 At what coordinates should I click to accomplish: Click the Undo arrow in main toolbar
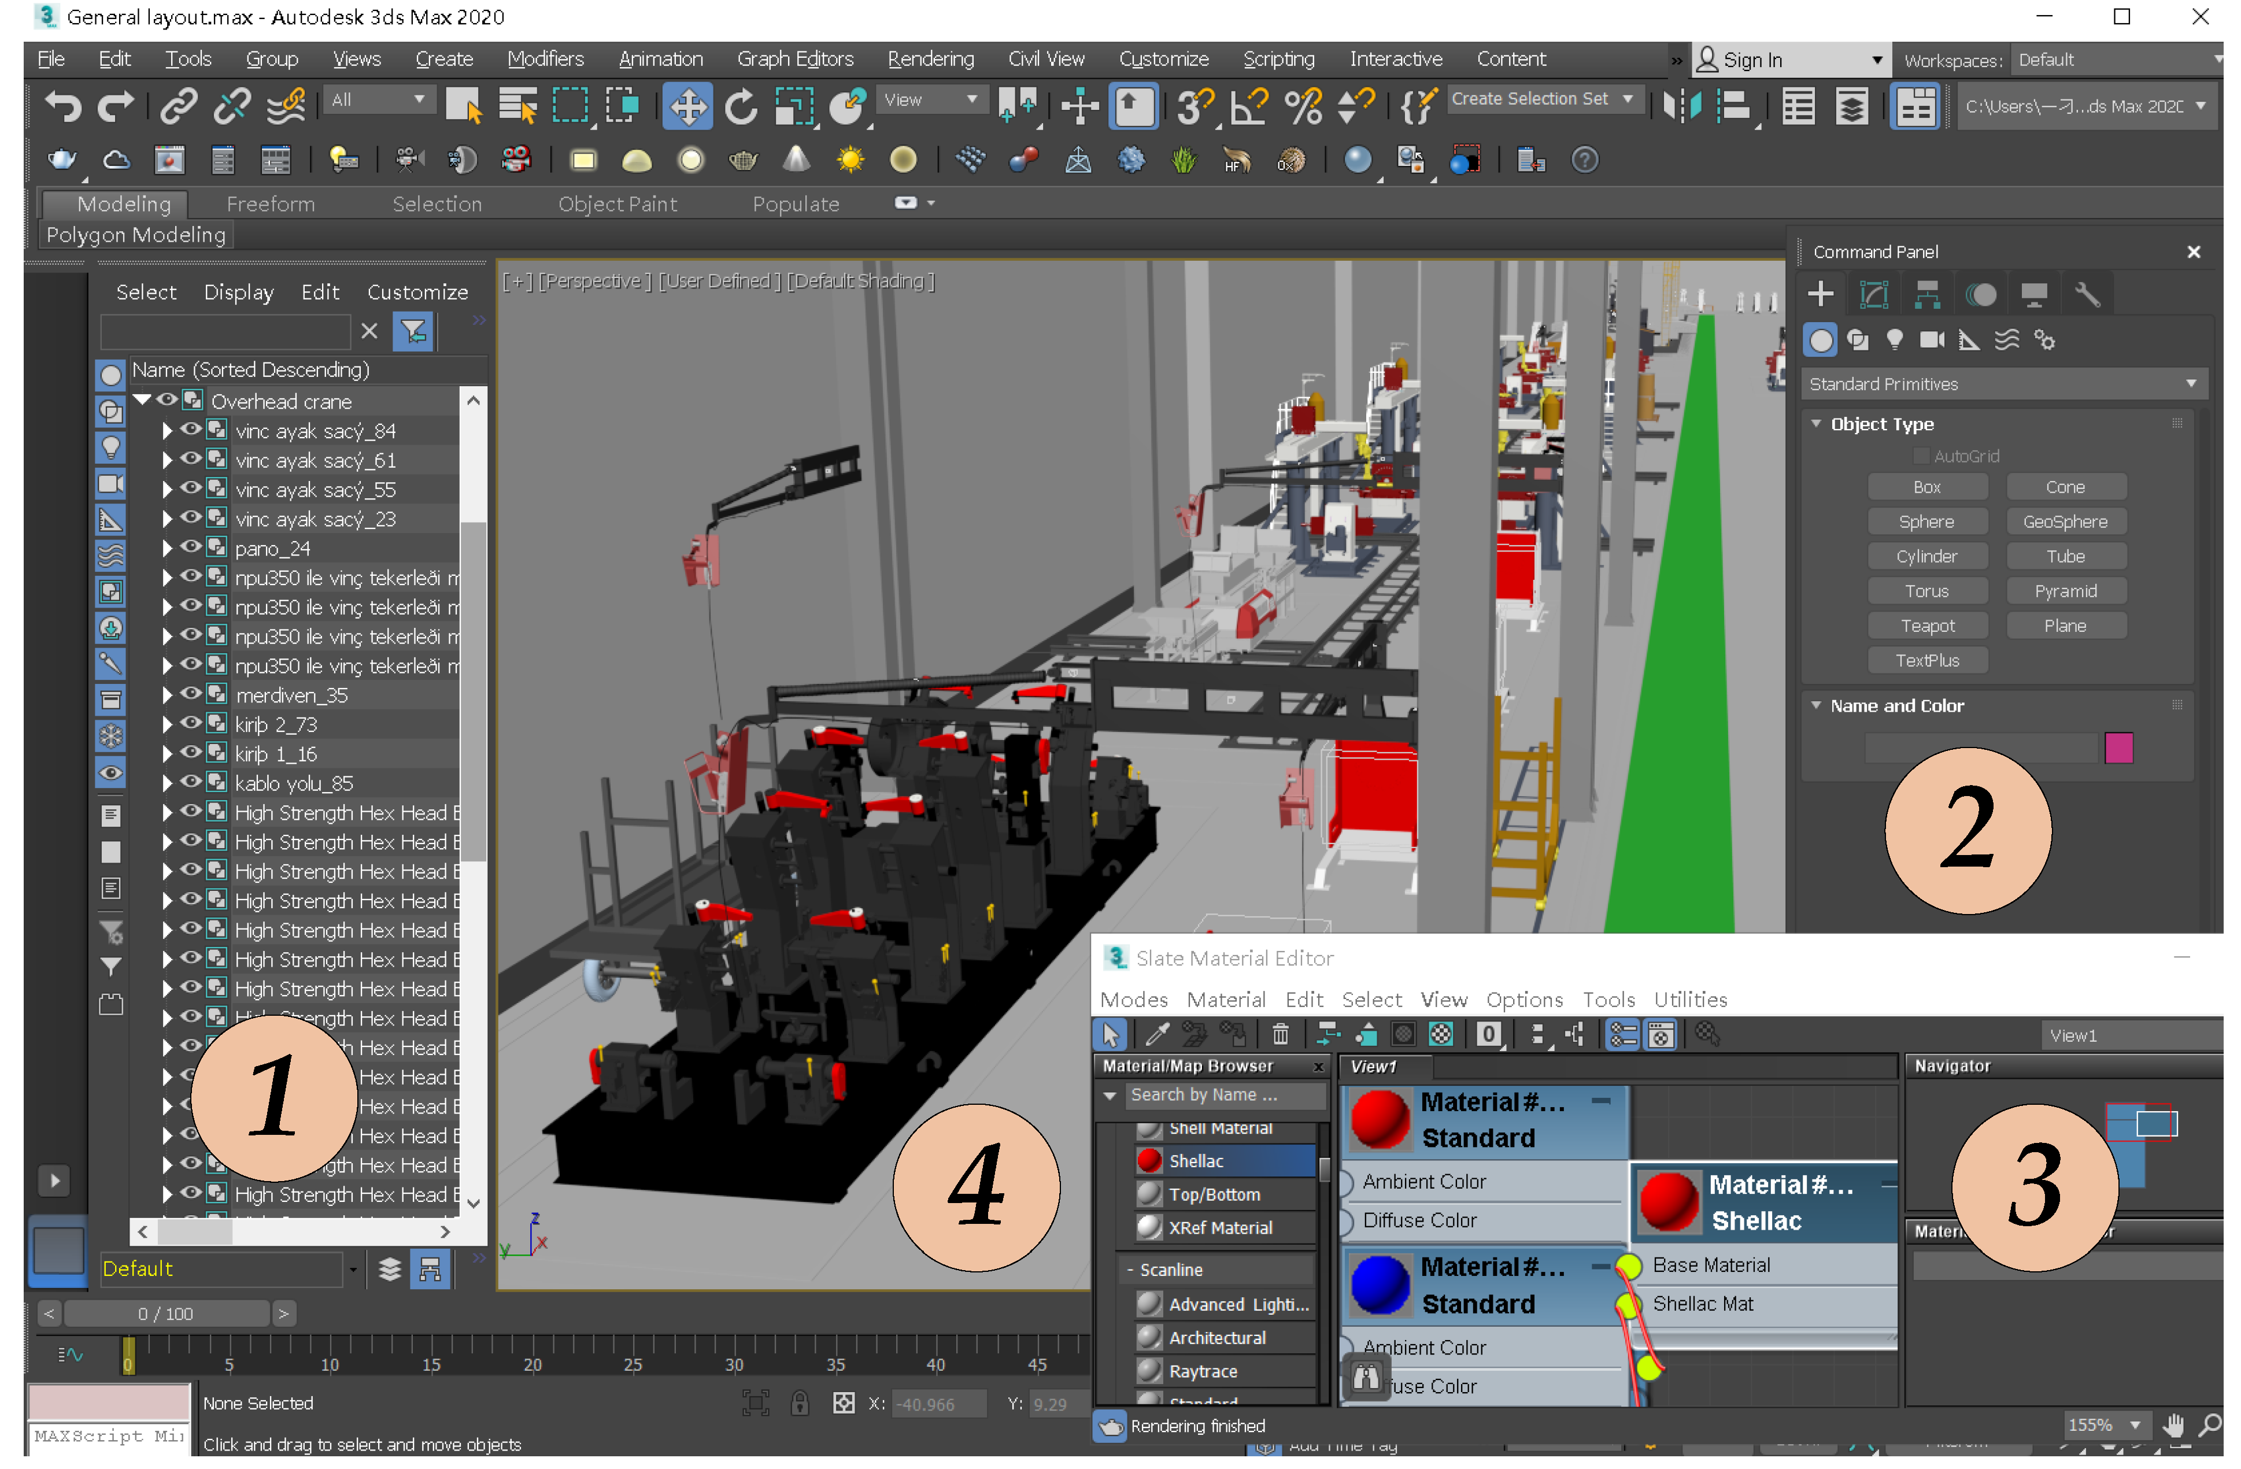click(62, 105)
